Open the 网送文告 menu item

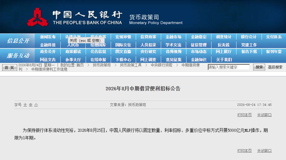coord(48,60)
